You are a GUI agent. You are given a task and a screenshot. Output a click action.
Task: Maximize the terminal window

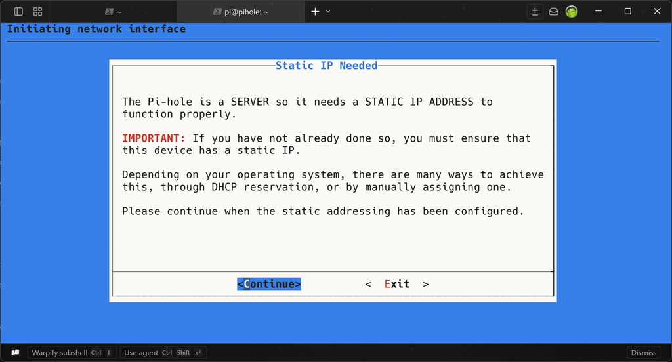coord(628,12)
